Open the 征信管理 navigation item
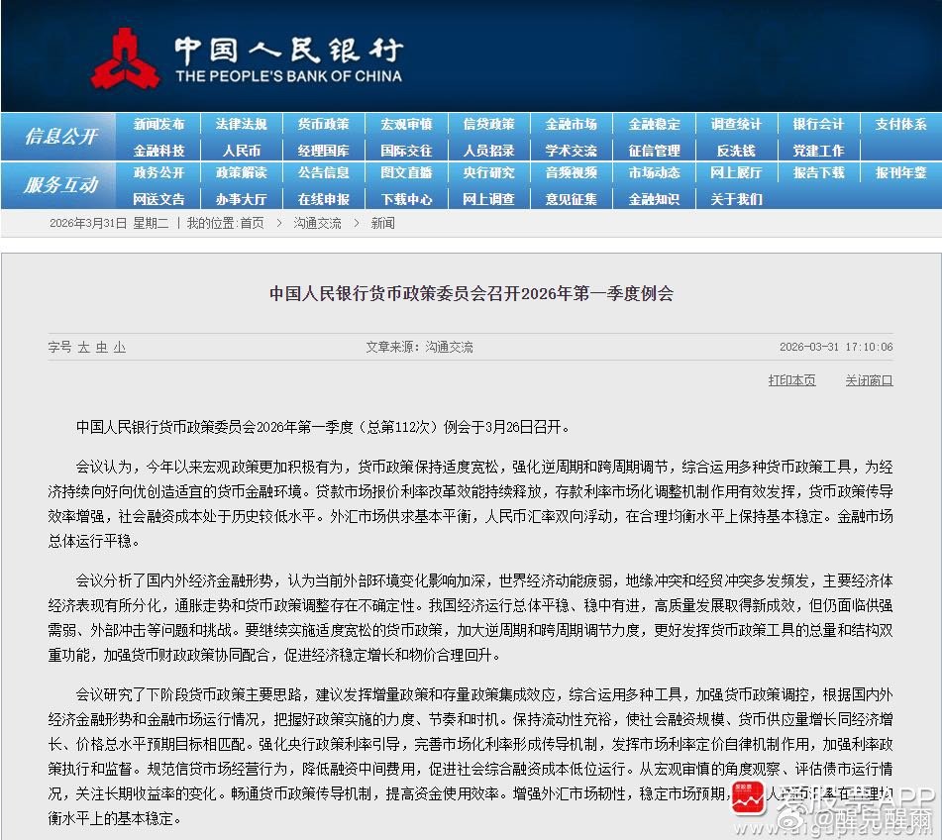 pos(655,150)
